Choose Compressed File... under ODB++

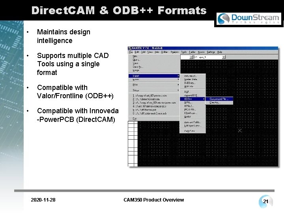[x=219, y=99]
